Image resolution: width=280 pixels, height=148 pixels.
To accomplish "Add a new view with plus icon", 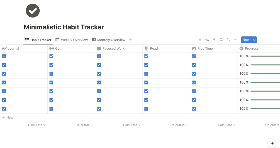I will tap(130, 40).
